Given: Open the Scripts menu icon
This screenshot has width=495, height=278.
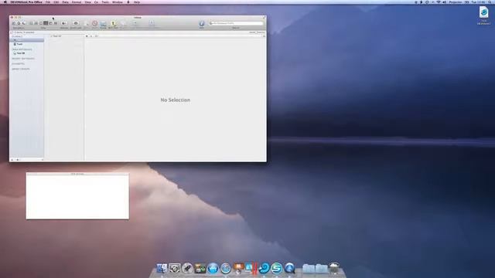Looking at the screenshot, I should click(128, 2).
